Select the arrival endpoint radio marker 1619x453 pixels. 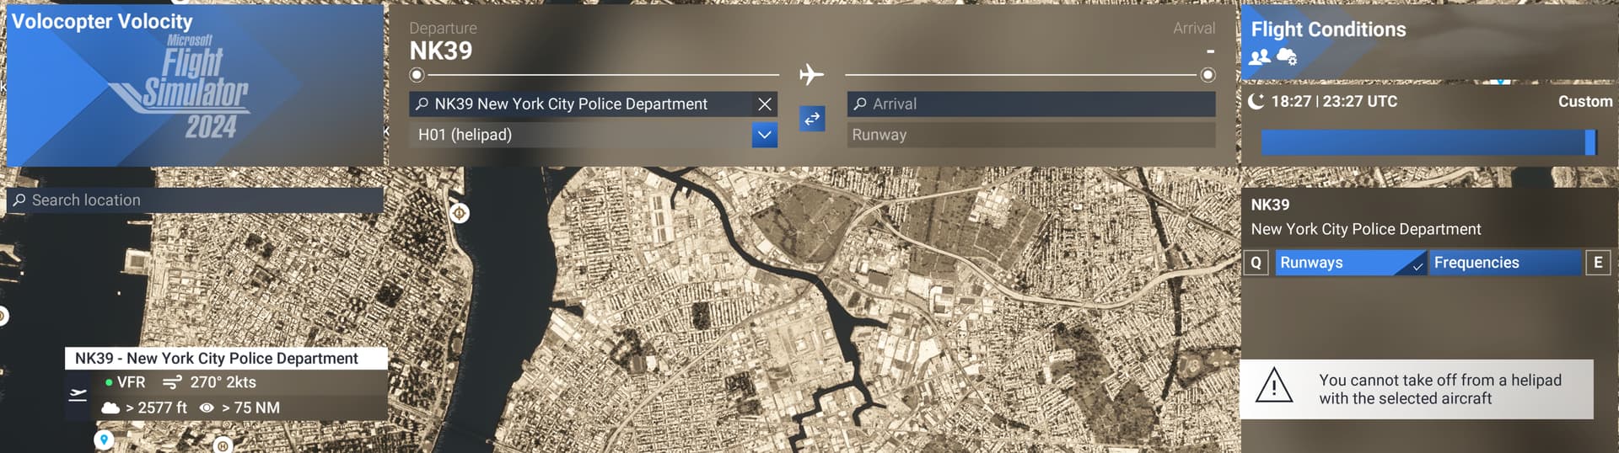(1208, 75)
